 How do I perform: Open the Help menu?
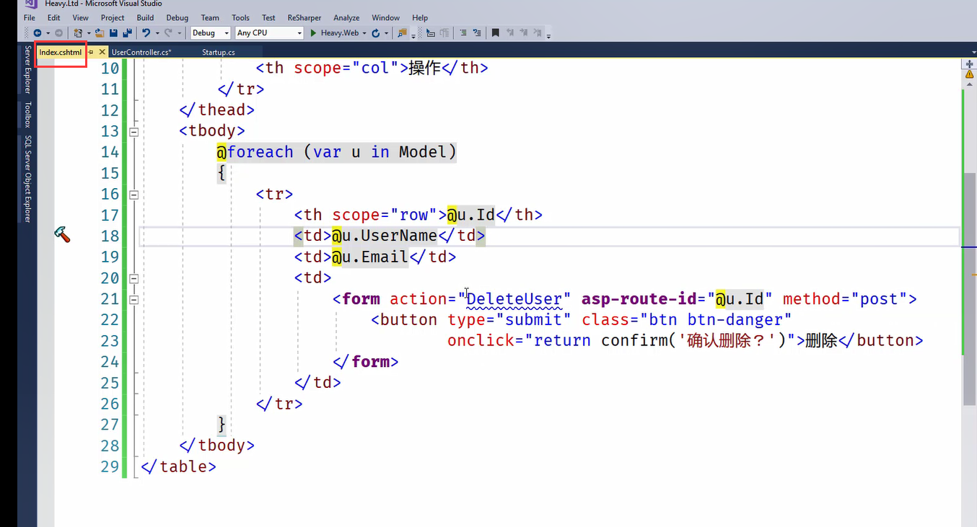[420, 17]
